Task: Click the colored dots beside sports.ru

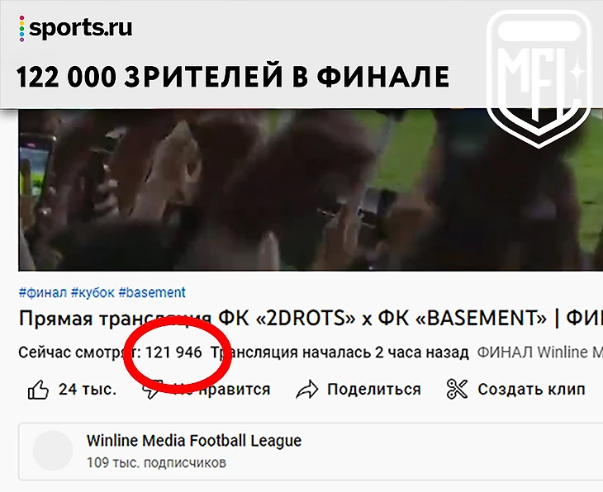Action: coord(22,28)
